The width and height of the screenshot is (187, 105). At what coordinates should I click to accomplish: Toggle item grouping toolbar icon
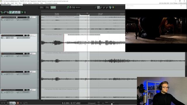click(x=13, y=12)
